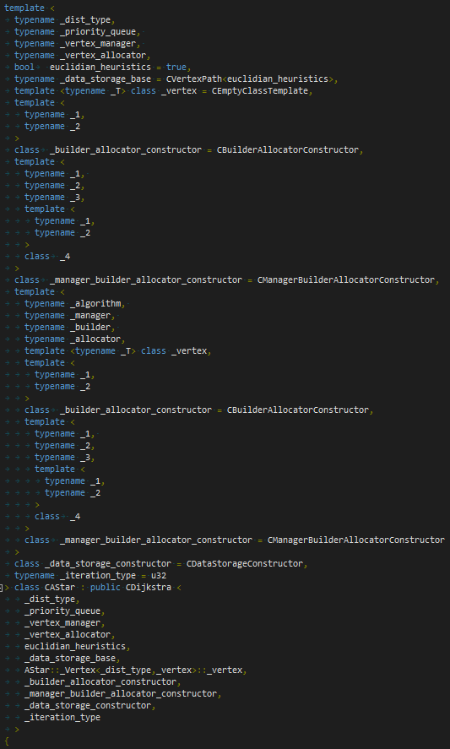Image resolution: width=450 pixels, height=749 pixels.
Task: Click _iteration_type in the CDijkstra argument list
Action: (x=62, y=718)
